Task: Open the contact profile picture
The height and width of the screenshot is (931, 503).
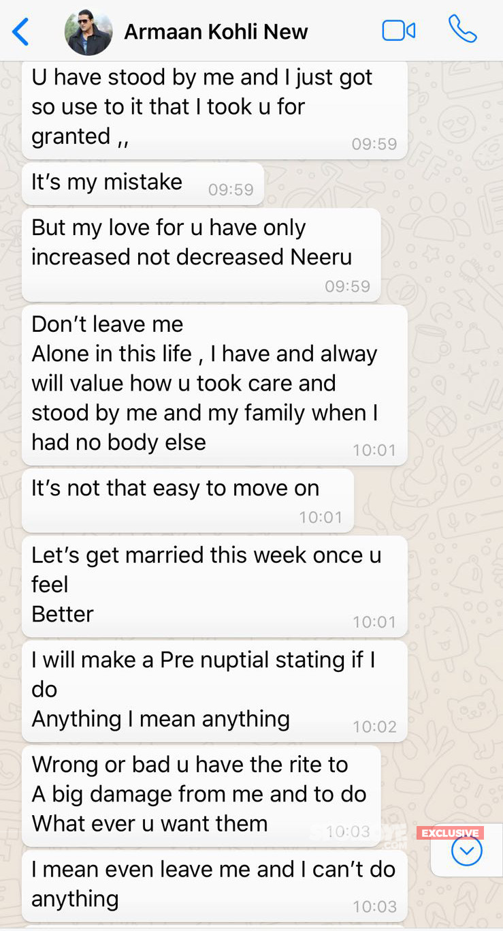Action: [x=88, y=31]
